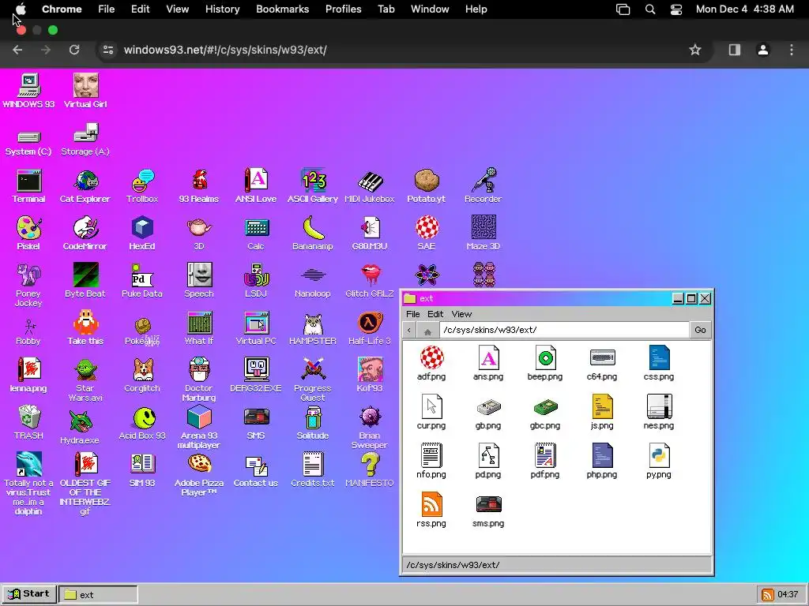This screenshot has height=606, width=809.
Task: Open Spotlight search in the menu bar
Action: pos(650,9)
